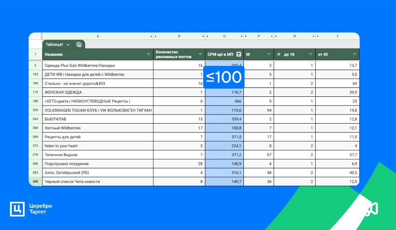Click cell КЕТО-диета НИЗКОУГЛЕВОДНЫЕ Рецепты
The height and width of the screenshot is (230, 396).
(98, 101)
